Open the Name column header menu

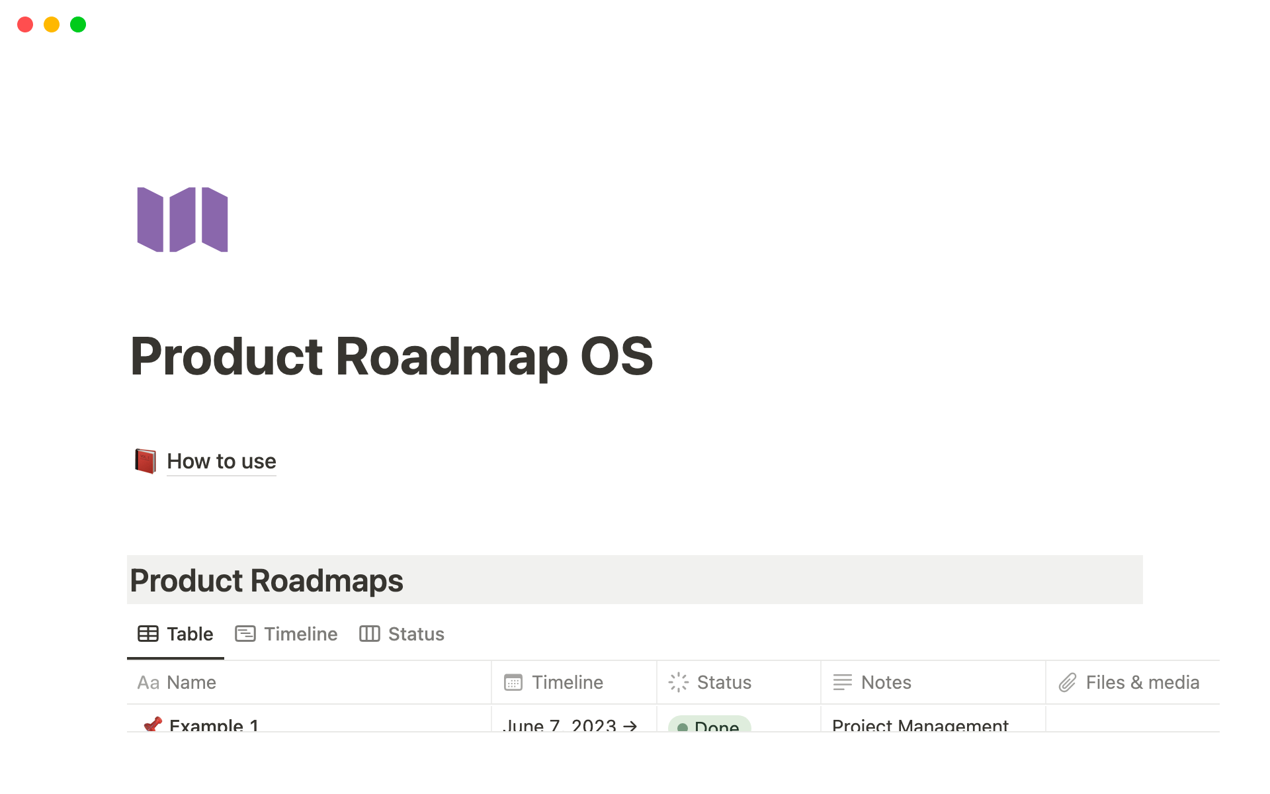click(x=191, y=682)
